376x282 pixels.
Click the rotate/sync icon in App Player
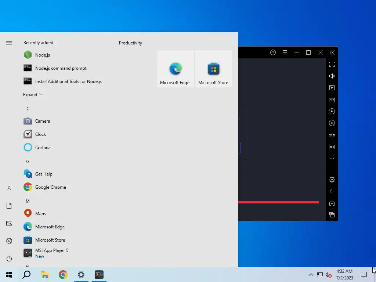332,123
